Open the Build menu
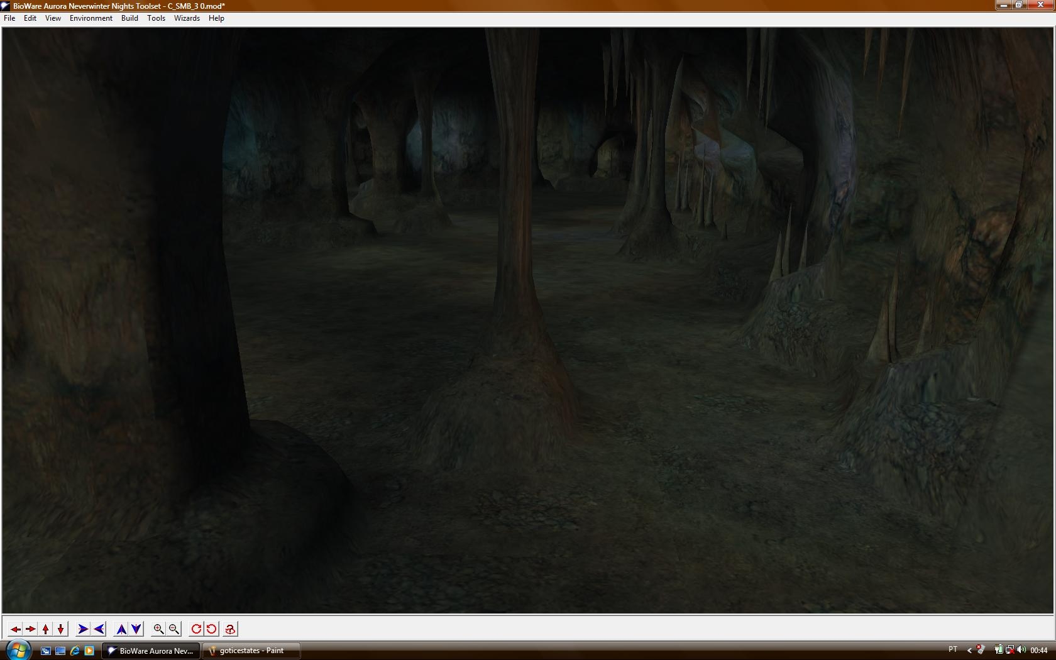 tap(129, 18)
